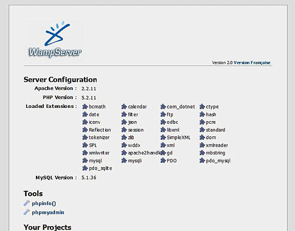Click the puzzle icon next to bcmath
The image size is (295, 231).
pos(85,107)
